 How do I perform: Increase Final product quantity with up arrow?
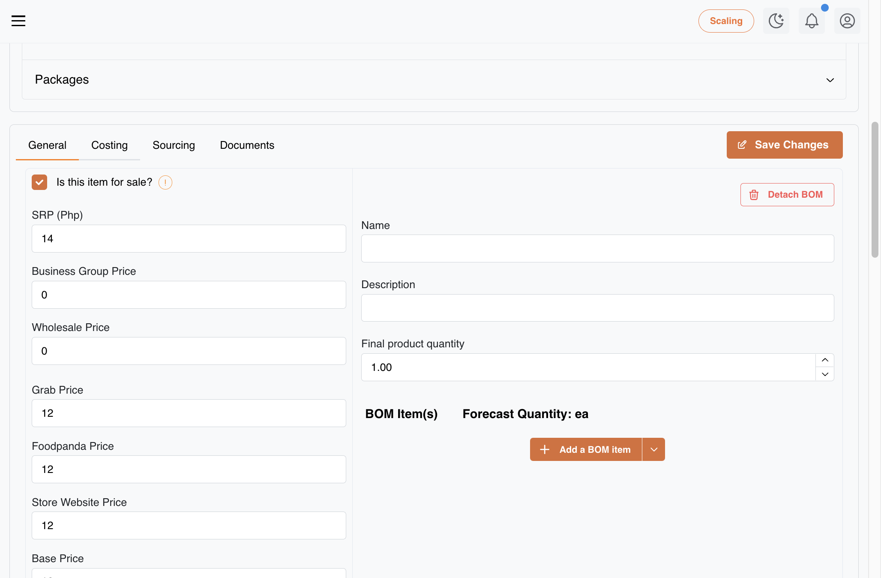[x=825, y=360]
